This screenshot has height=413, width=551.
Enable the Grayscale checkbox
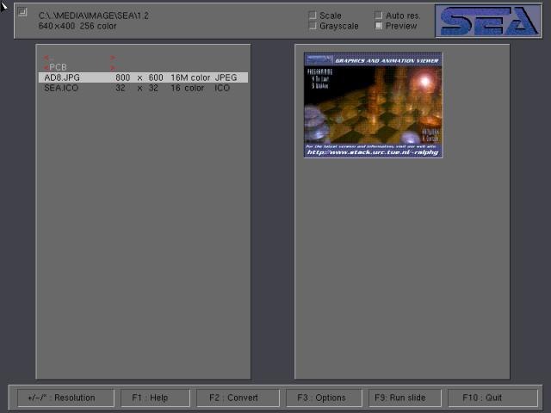(x=312, y=26)
